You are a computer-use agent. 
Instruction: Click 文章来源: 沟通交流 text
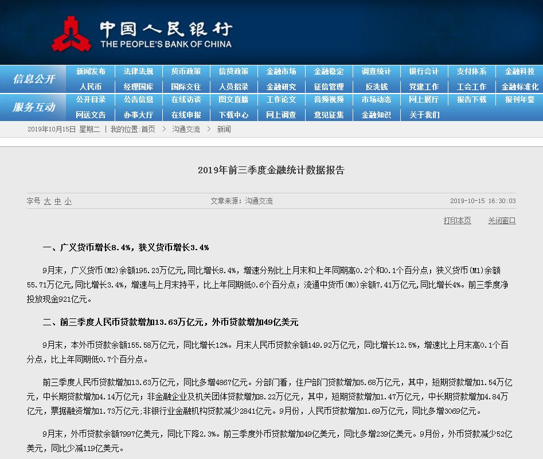[x=241, y=201]
